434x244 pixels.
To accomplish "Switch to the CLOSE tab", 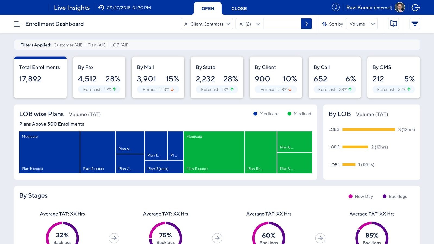I will click(239, 8).
